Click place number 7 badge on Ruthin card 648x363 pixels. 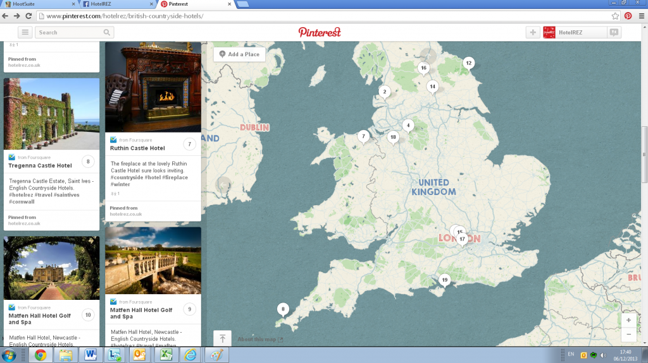click(x=190, y=145)
